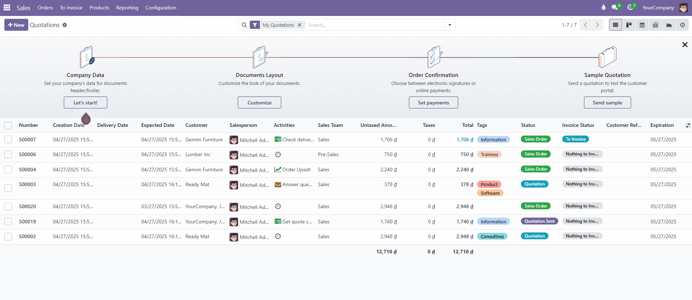Switch to calendar view

tap(642, 25)
